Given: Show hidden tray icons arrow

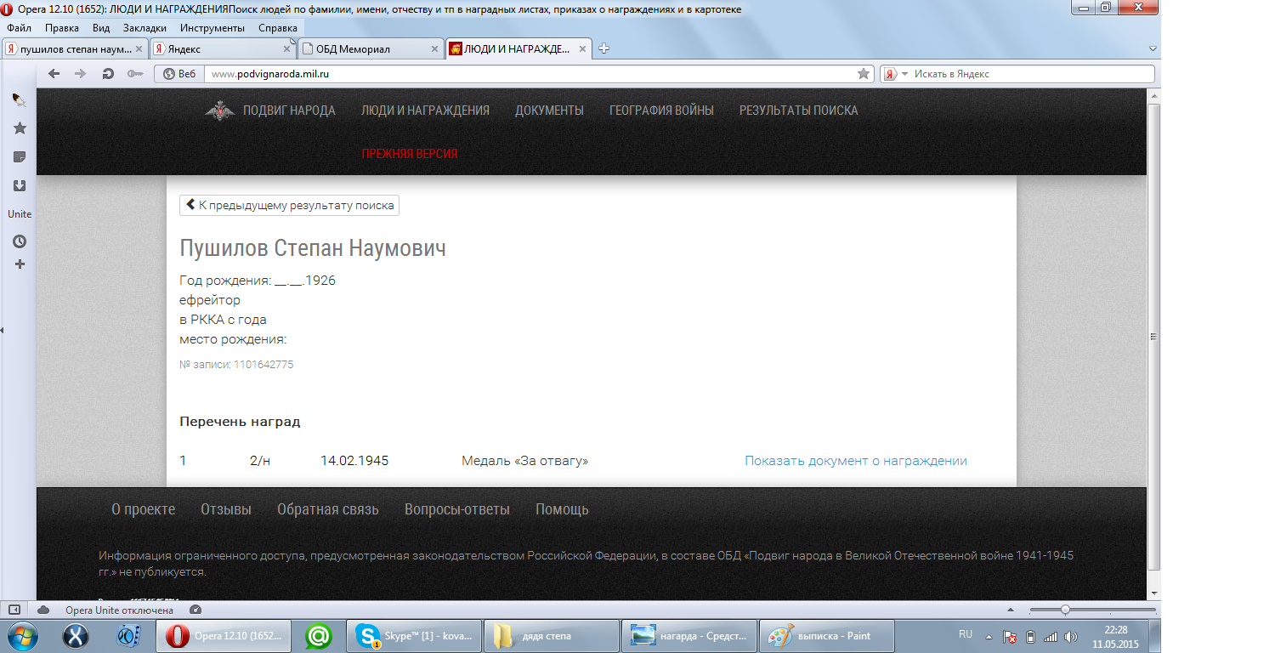Looking at the screenshot, I should [989, 636].
